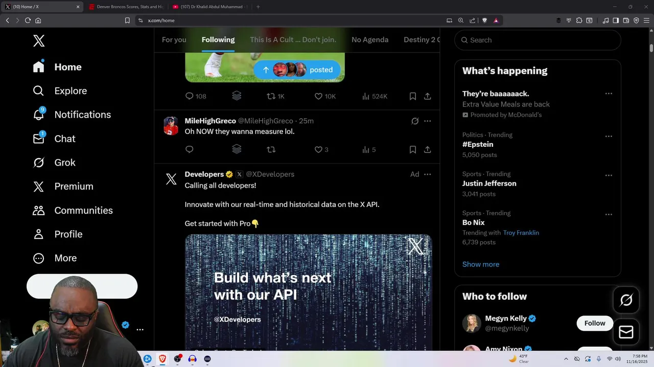Open Brave Shields lion icon
This screenshot has height=367, width=654.
(485, 20)
